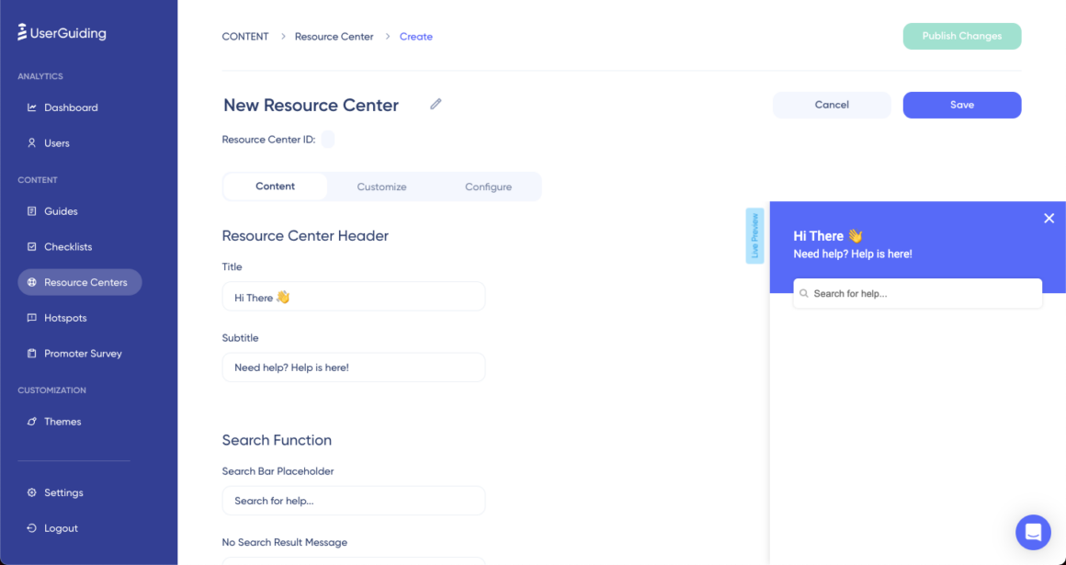Save the new resource center
This screenshot has width=1066, height=565.
point(962,105)
